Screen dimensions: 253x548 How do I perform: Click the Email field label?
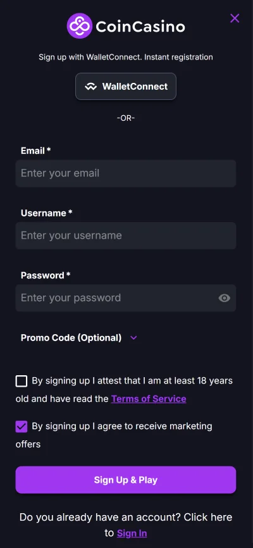pos(35,151)
